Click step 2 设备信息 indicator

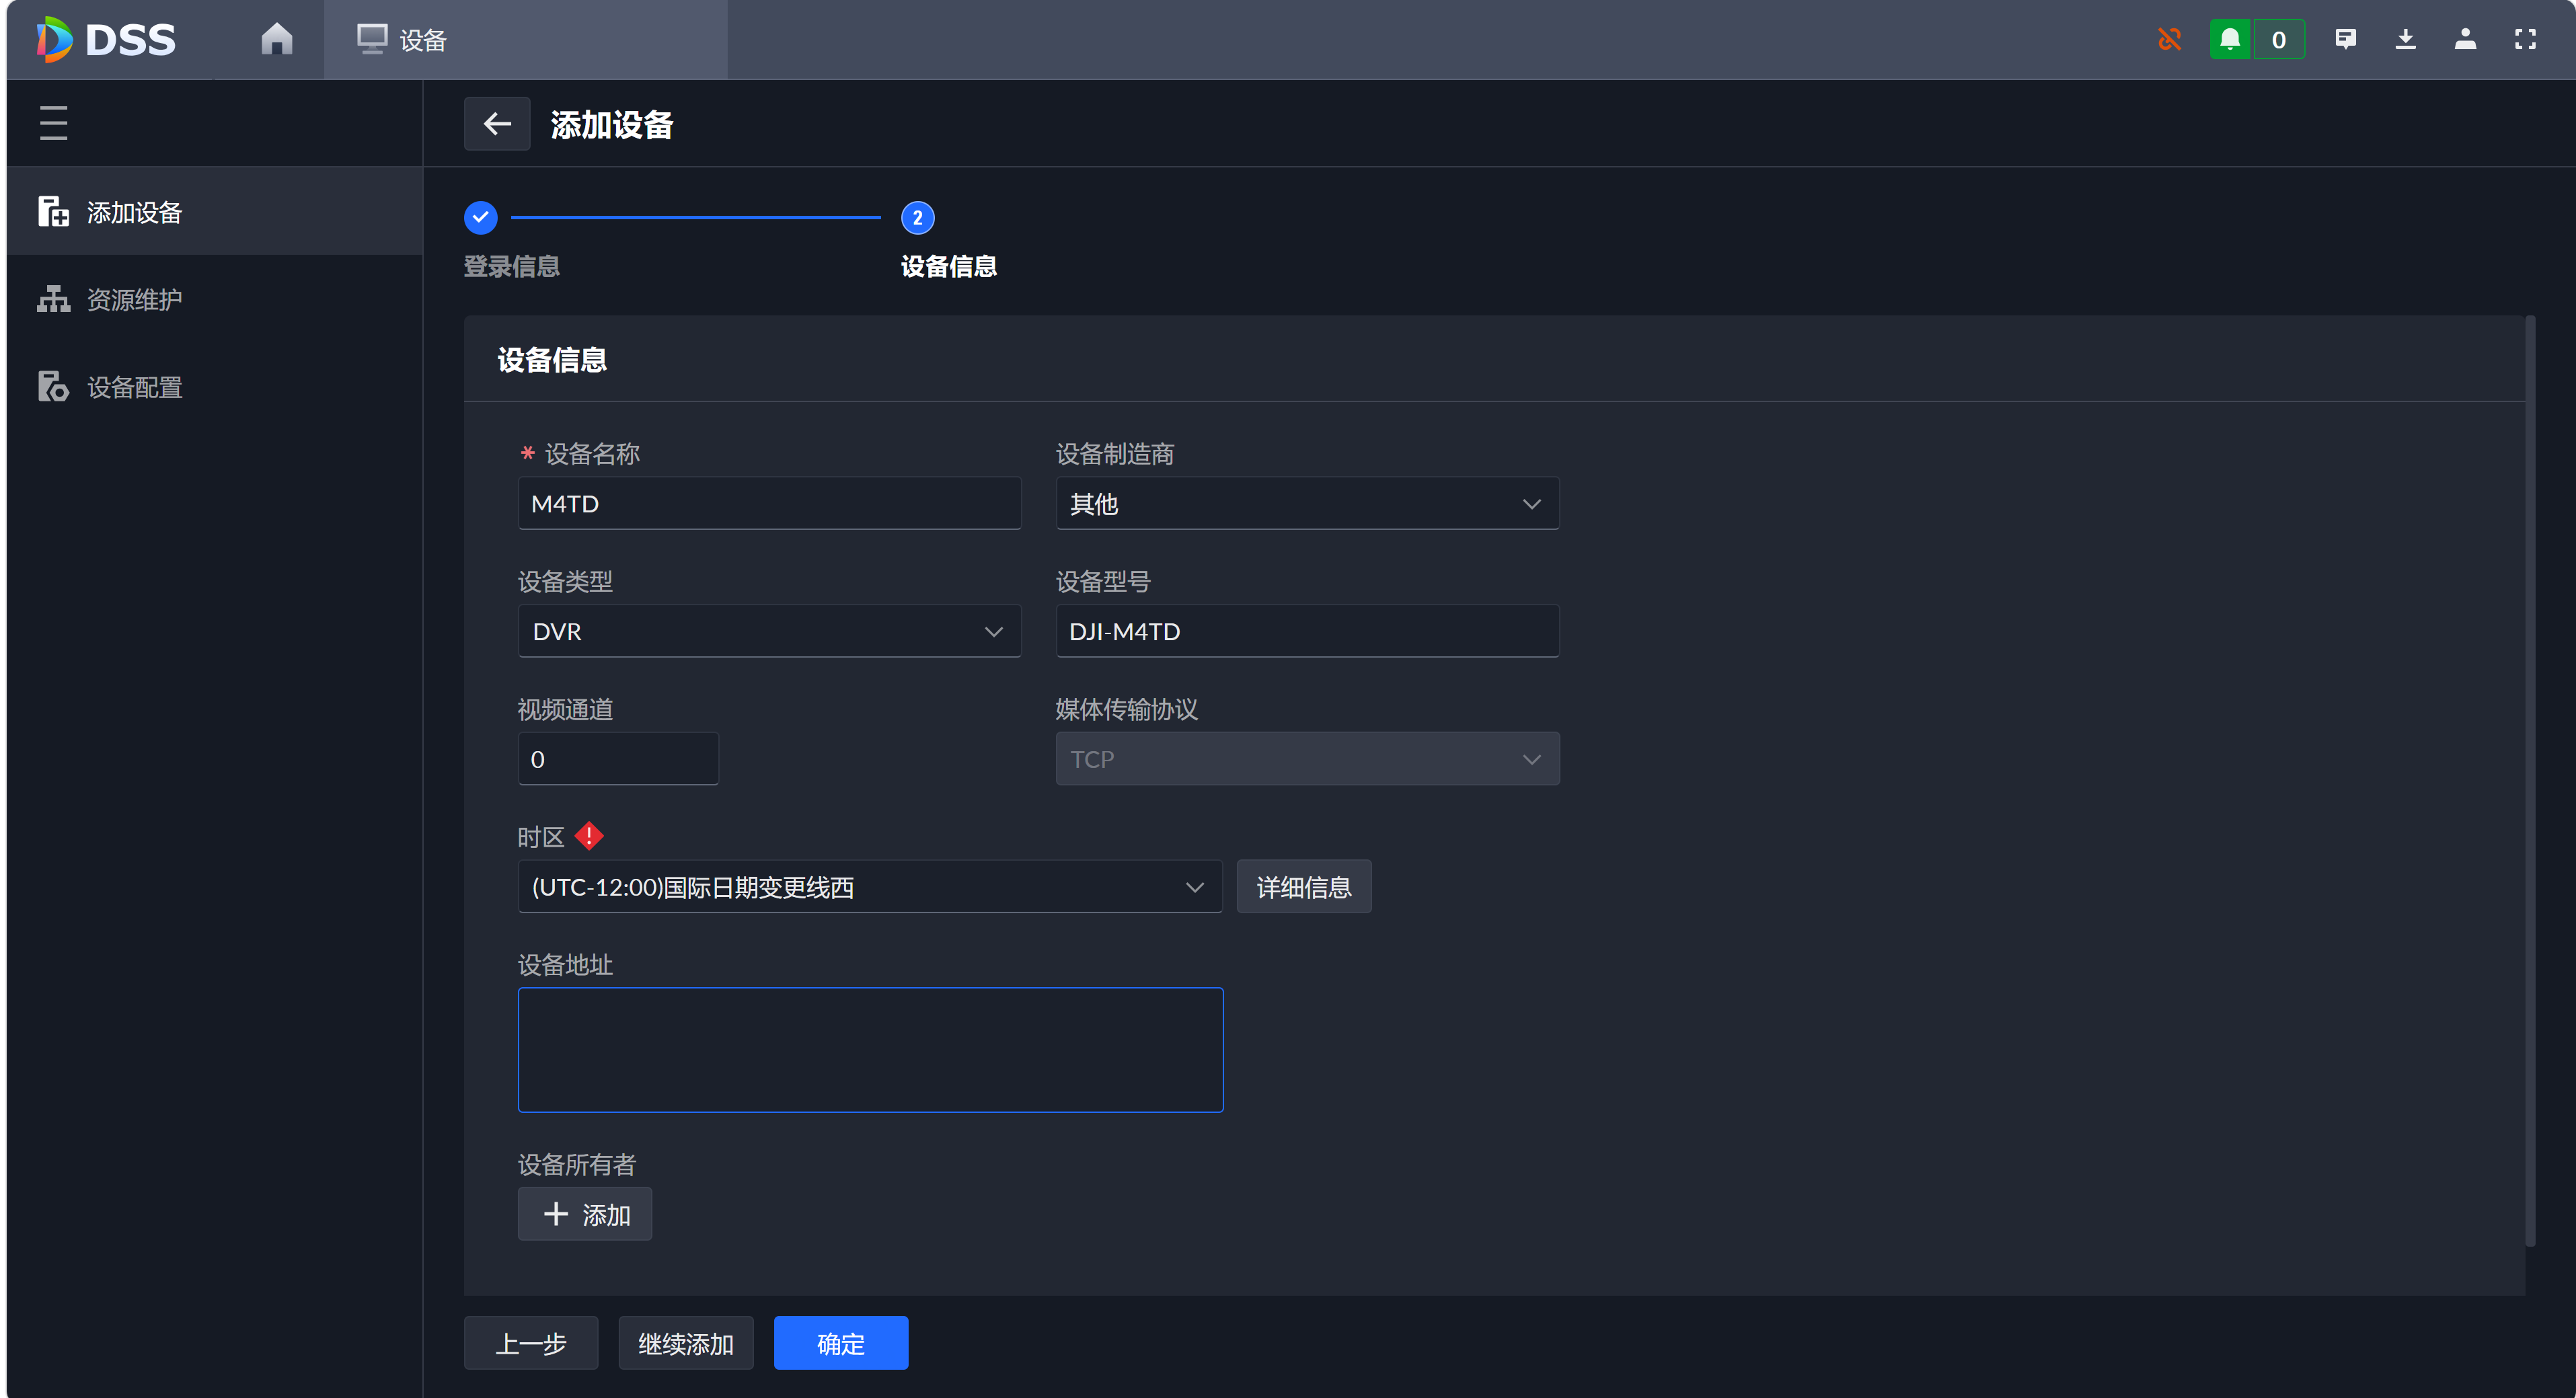click(x=917, y=217)
